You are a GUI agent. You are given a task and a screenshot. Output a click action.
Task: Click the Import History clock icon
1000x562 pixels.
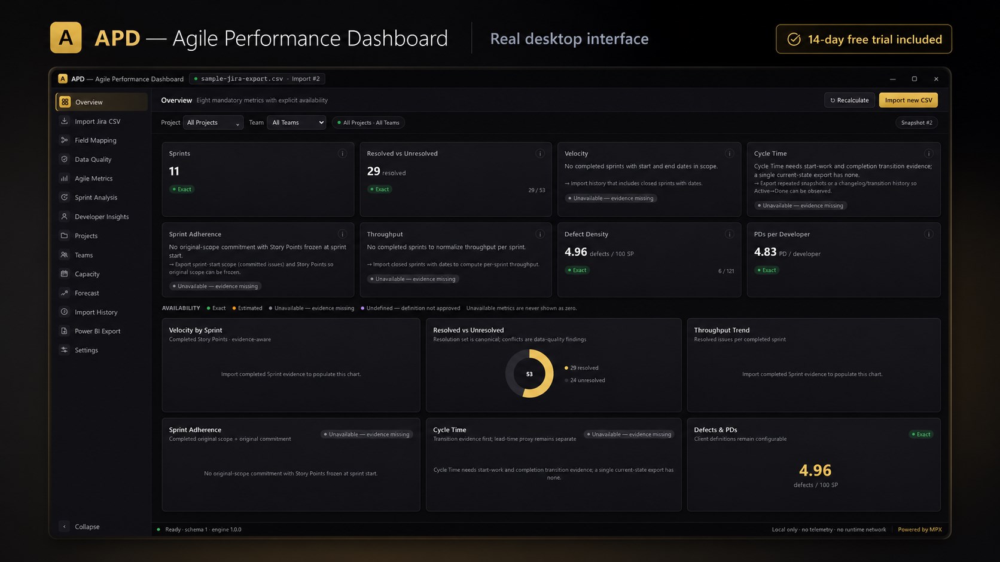64,312
